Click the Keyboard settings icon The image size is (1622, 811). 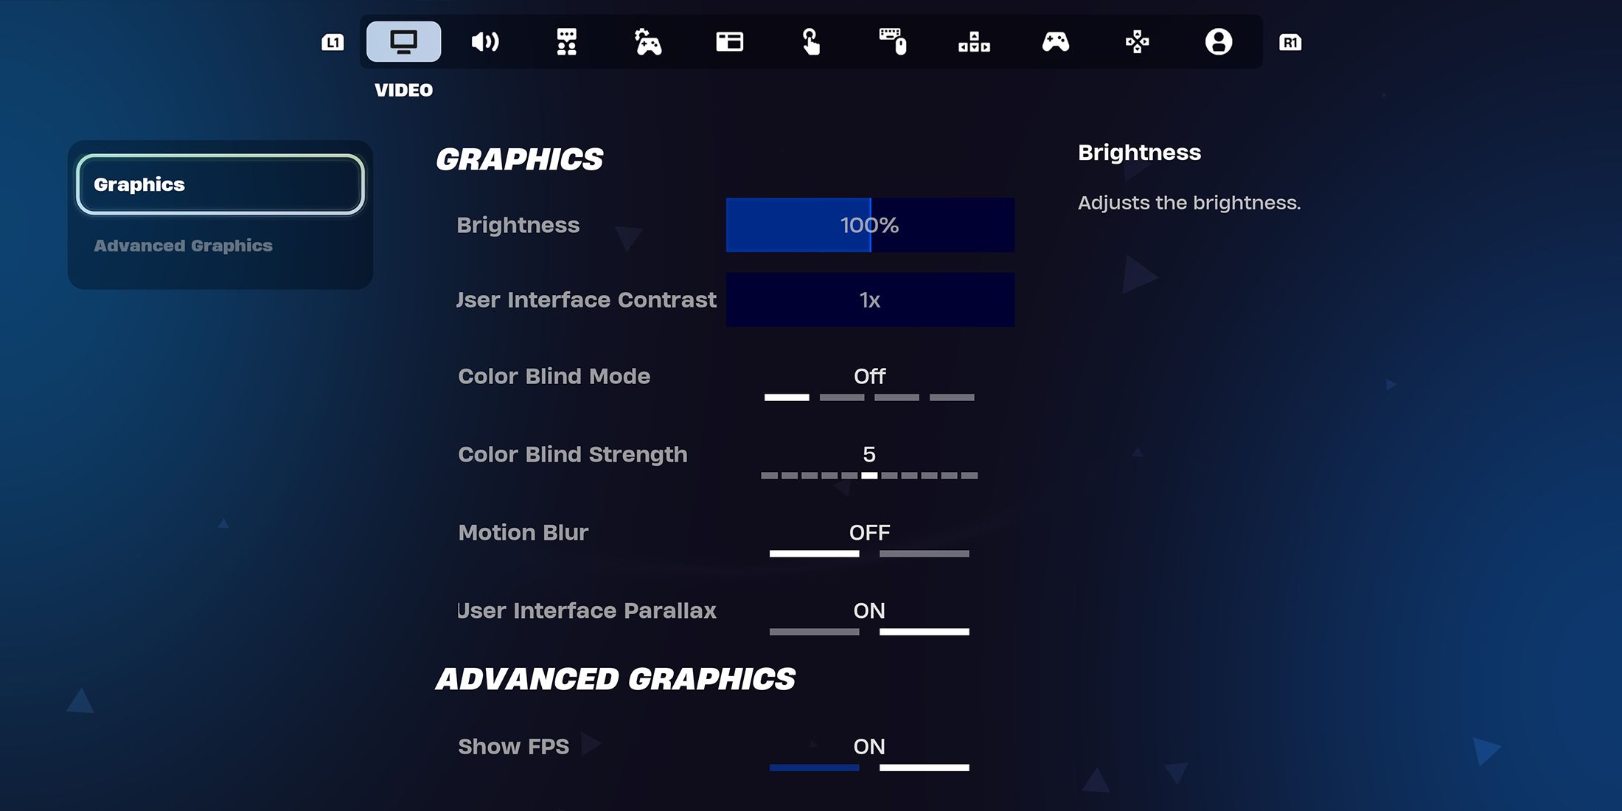point(891,41)
